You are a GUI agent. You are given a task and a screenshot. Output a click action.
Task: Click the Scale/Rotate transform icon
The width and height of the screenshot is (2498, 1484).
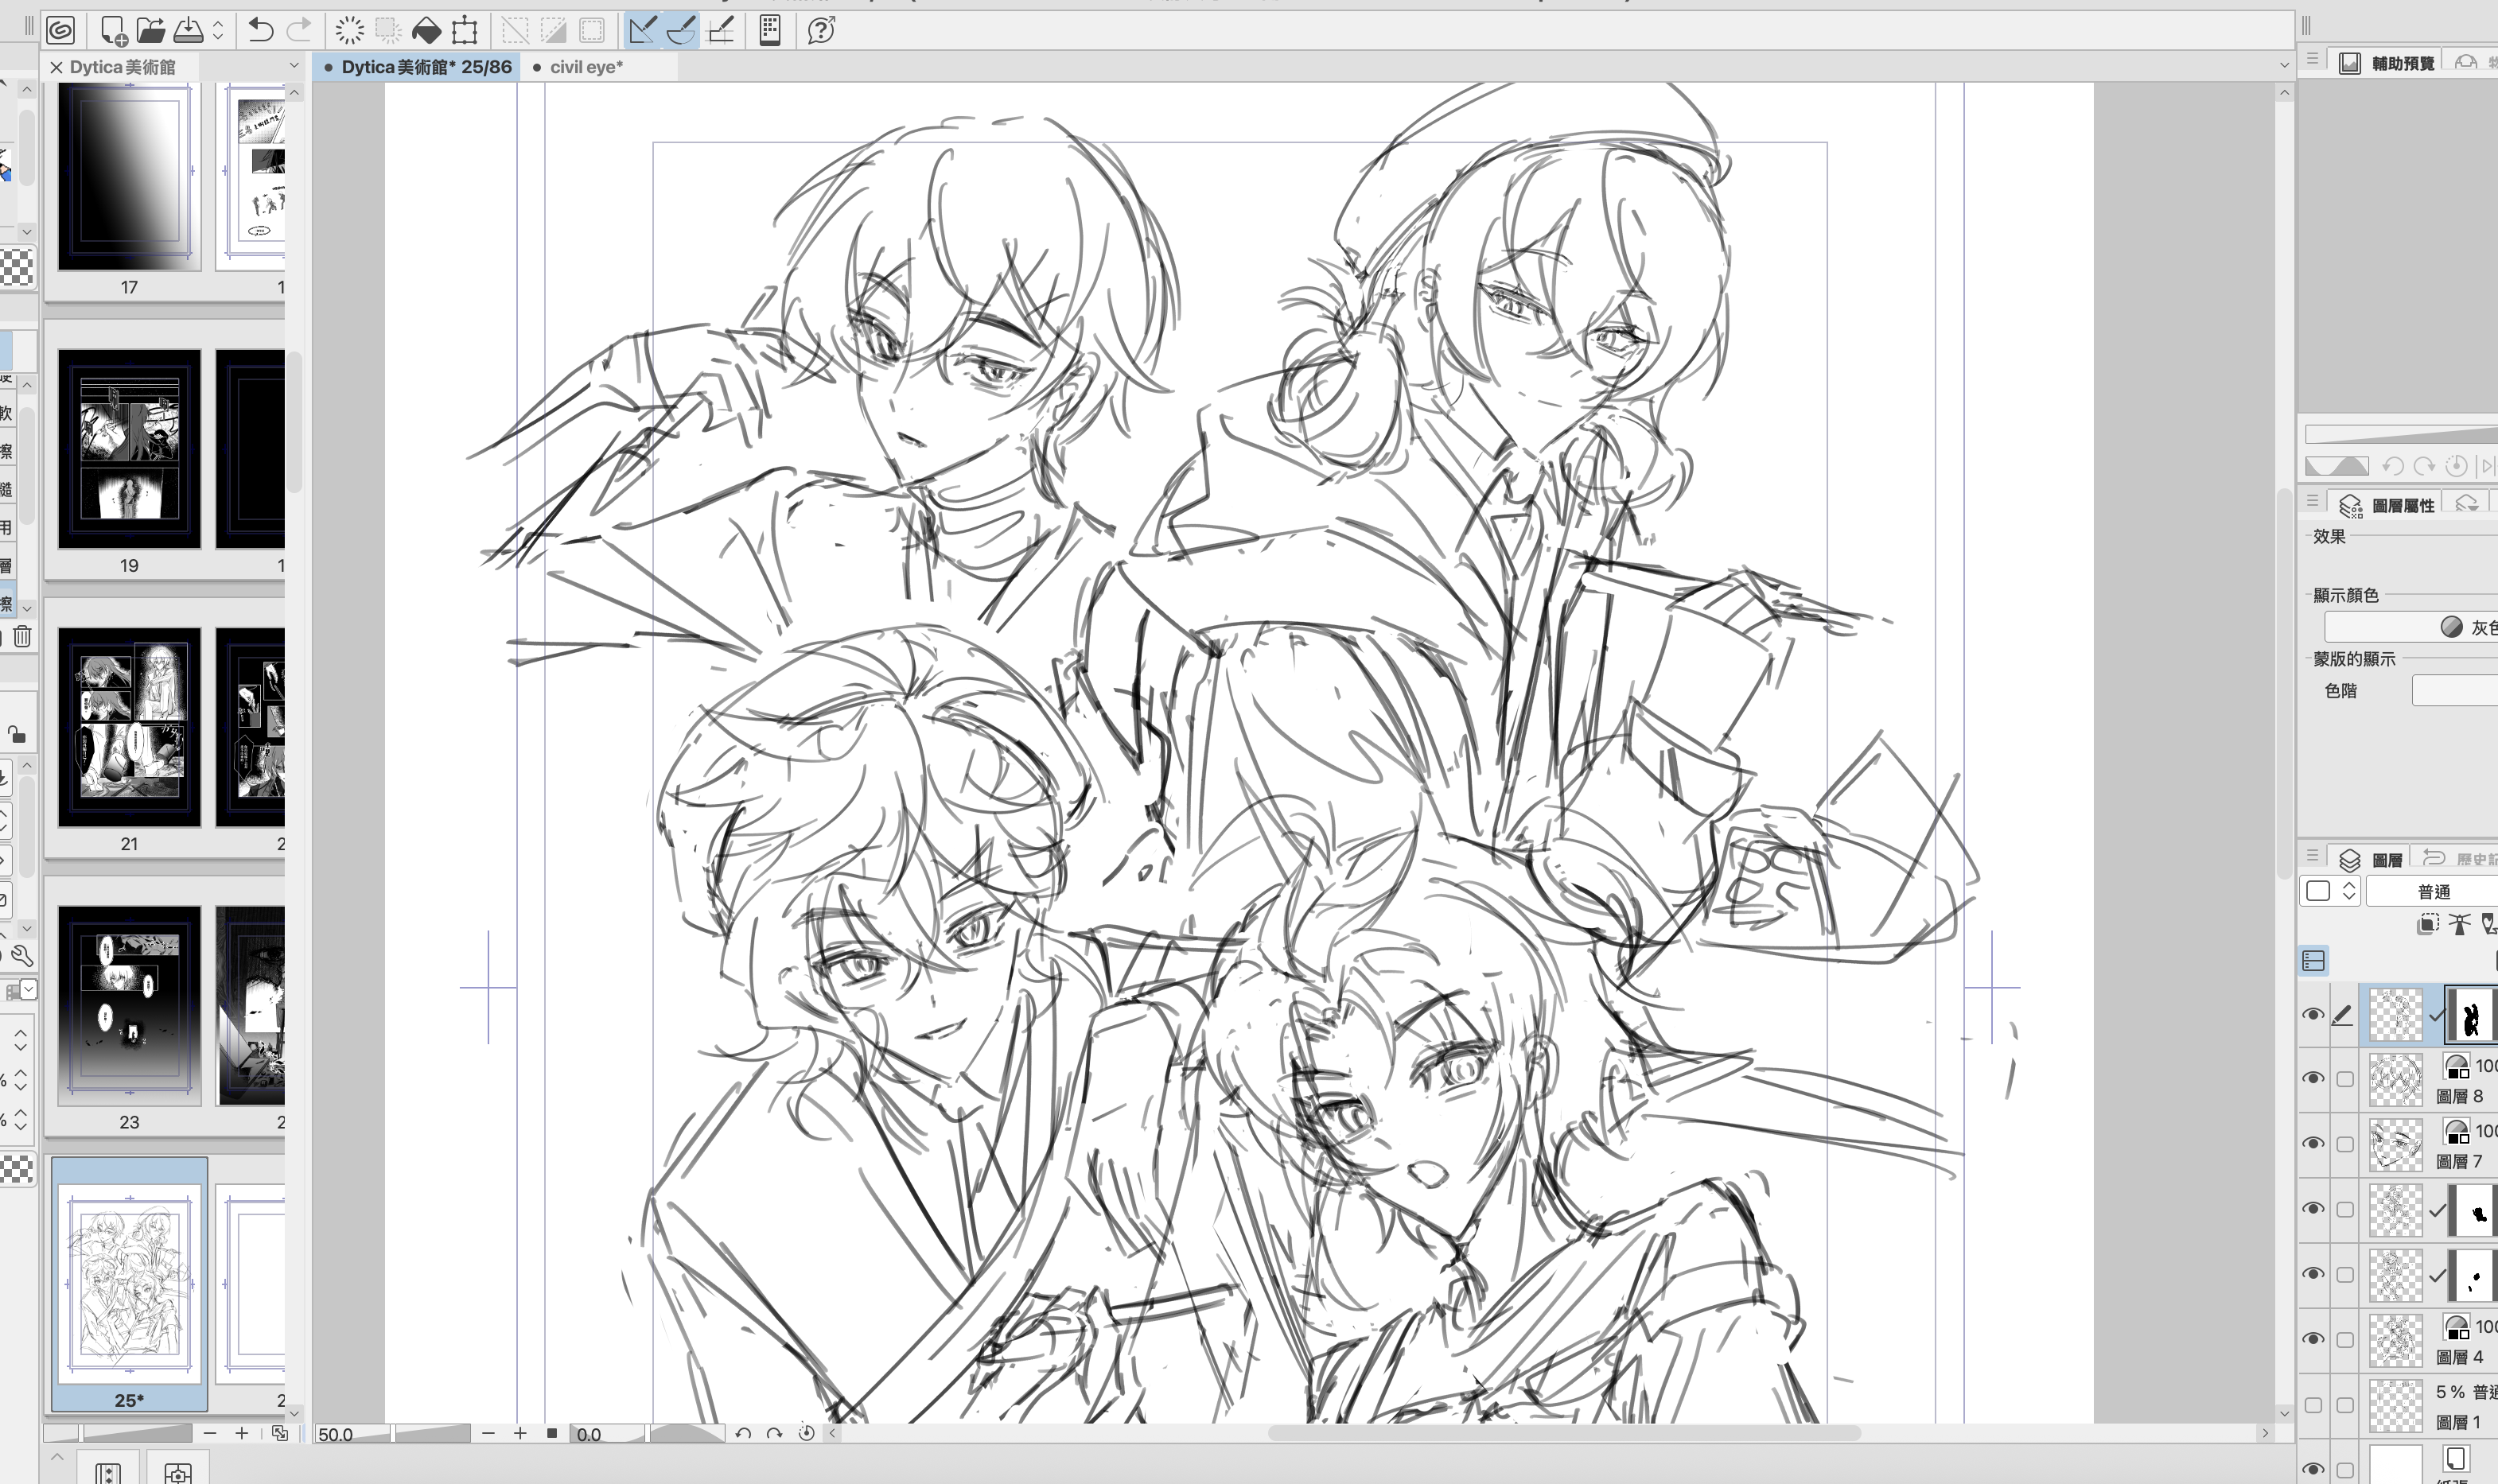tap(465, 30)
